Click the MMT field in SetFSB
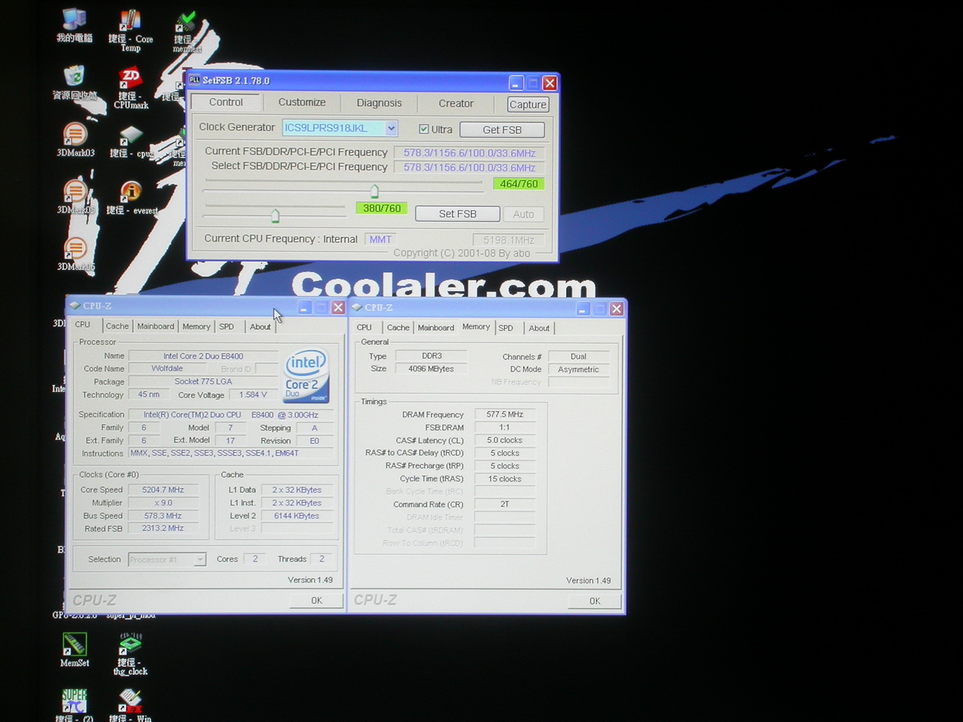Image resolution: width=963 pixels, height=722 pixels. click(380, 239)
